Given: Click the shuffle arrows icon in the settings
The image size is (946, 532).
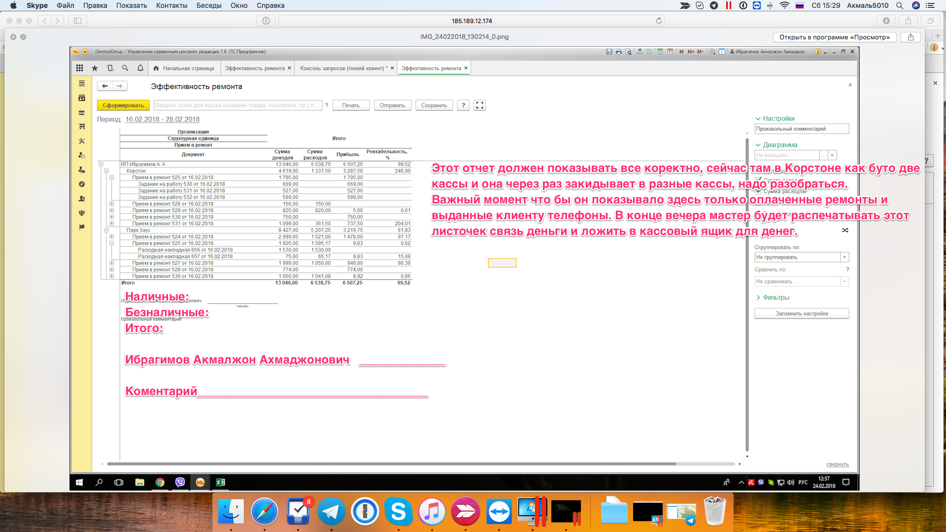Looking at the screenshot, I should [845, 231].
